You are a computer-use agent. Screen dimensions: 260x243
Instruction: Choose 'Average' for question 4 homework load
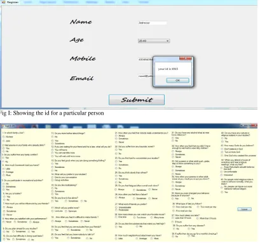click(x=4, y=172)
